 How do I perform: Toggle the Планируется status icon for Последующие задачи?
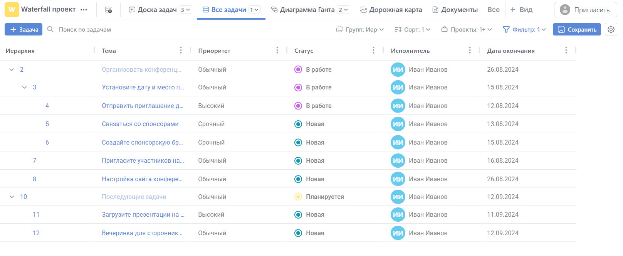pyautogui.click(x=298, y=197)
